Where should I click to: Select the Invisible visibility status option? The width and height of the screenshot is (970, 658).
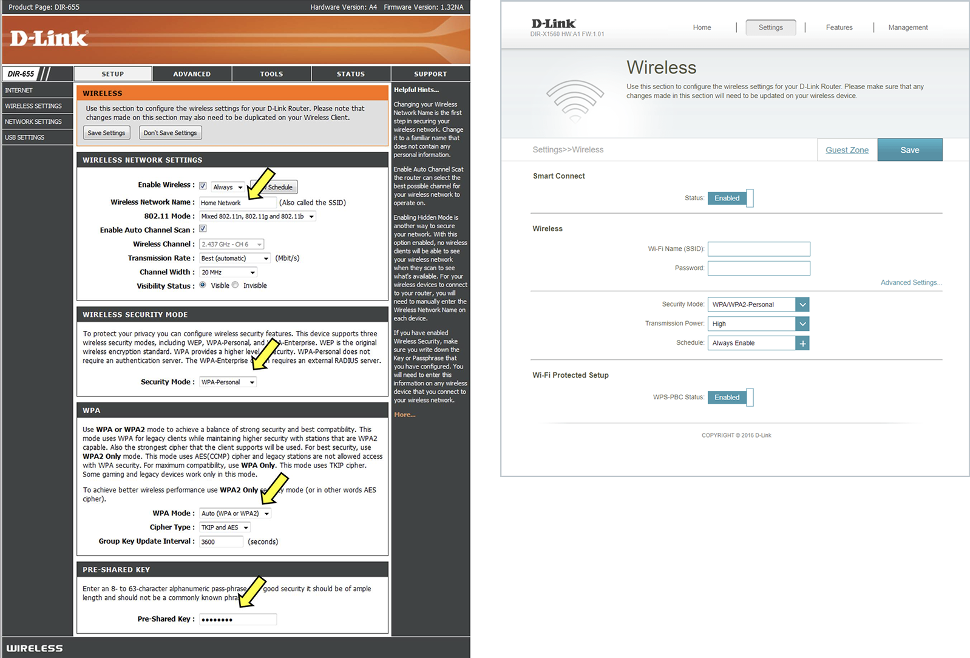pos(236,285)
